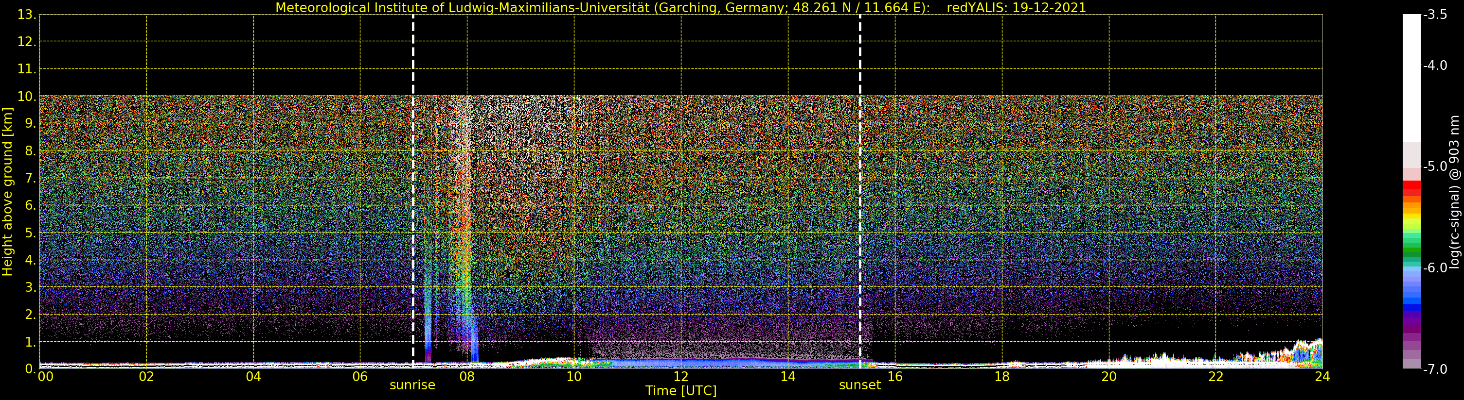Click the "log(rc-signal) @ 903 nm" colorbar label
Image resolution: width=1464 pixels, height=400 pixels.
coord(1454,192)
